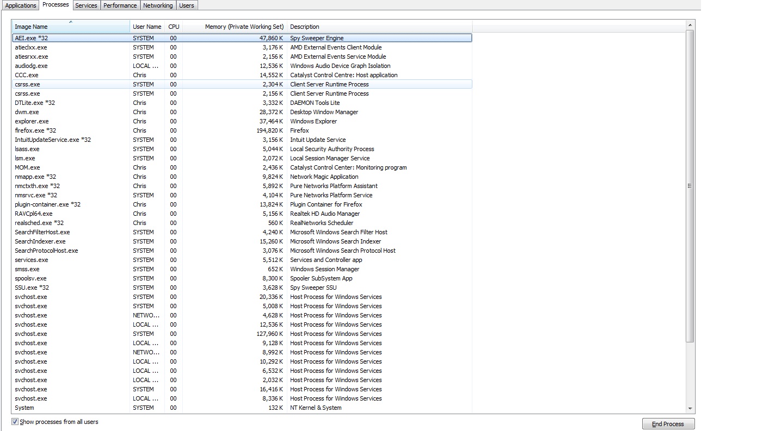Switch to the Applications tab
The width and height of the screenshot is (775, 431).
click(x=21, y=5)
